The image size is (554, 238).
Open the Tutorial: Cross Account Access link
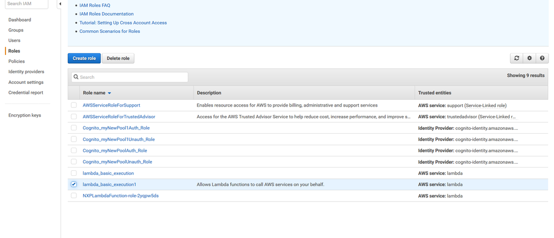123,23
